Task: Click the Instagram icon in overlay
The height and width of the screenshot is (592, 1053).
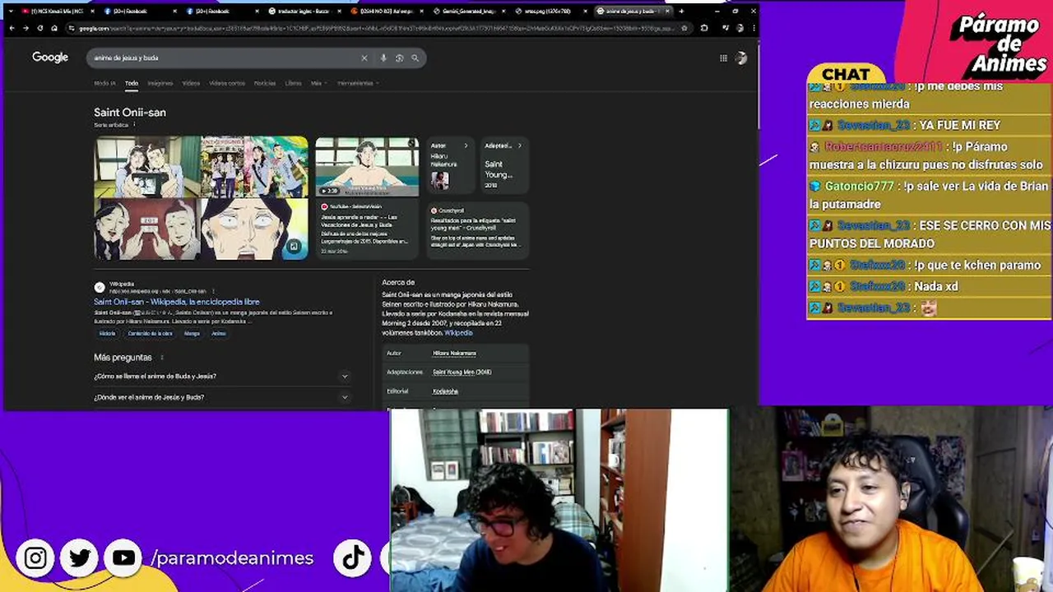Action: [35, 558]
